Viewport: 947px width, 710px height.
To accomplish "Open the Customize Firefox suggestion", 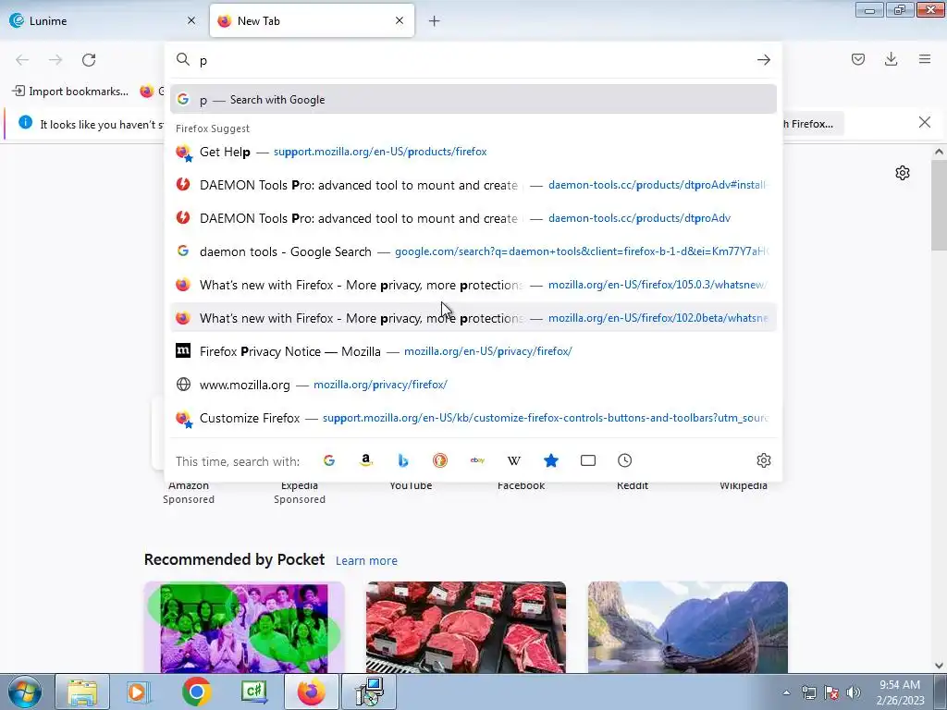I will pyautogui.click(x=473, y=418).
